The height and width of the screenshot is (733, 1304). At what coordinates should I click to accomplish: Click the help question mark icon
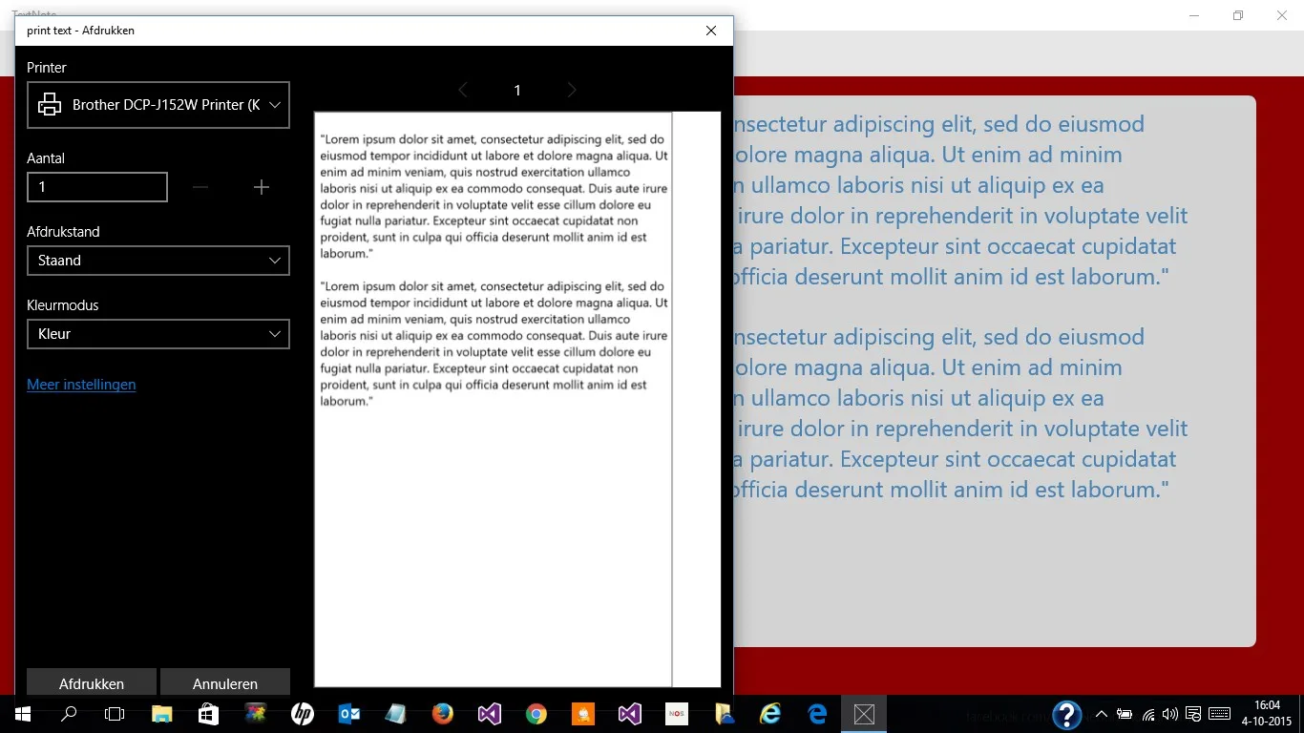coord(1066,715)
